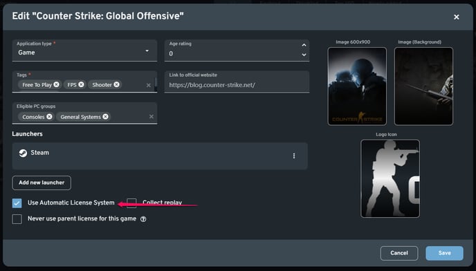Click the Steam logo icon
Viewport: 476px width, 271px height.
coord(23,153)
